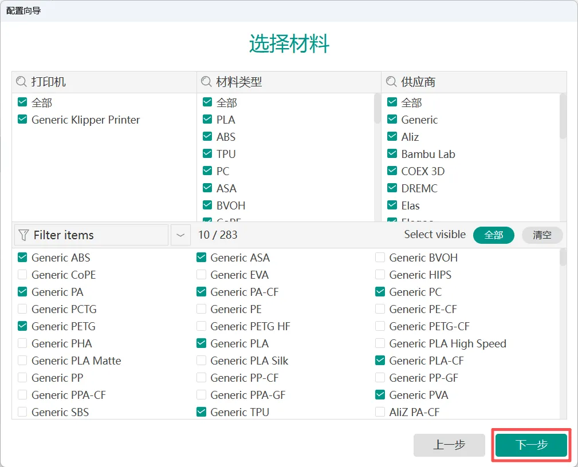Uncheck Generic Klipper Printer
The height and width of the screenshot is (467, 578).
point(22,120)
